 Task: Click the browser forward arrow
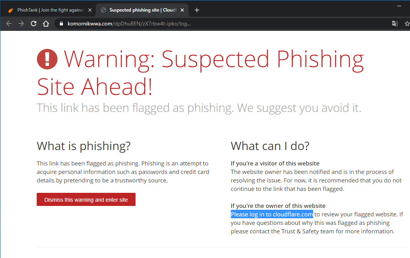point(21,24)
